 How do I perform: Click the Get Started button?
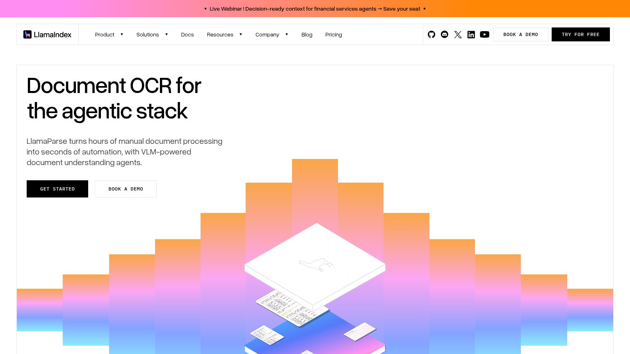pos(57,189)
